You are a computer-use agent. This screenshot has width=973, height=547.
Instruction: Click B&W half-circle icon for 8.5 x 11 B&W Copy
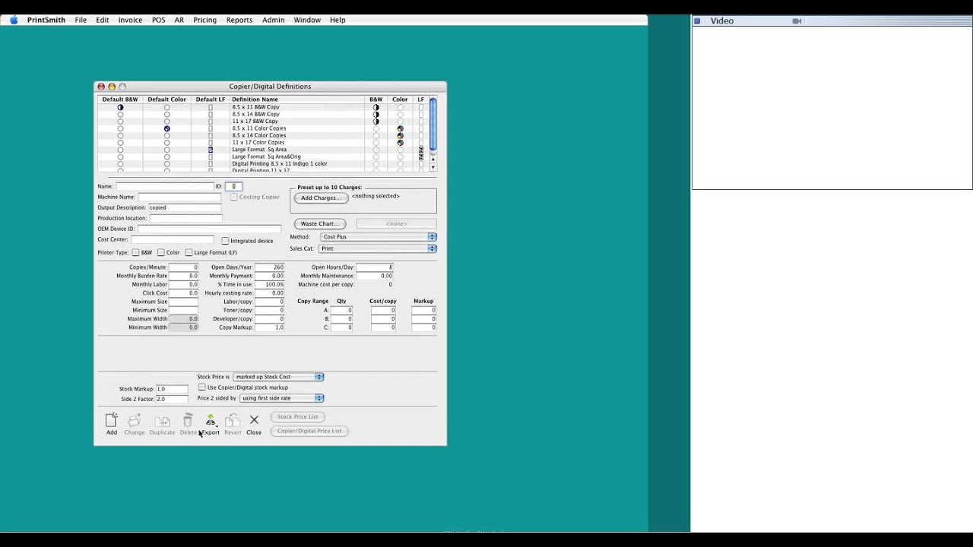point(376,107)
